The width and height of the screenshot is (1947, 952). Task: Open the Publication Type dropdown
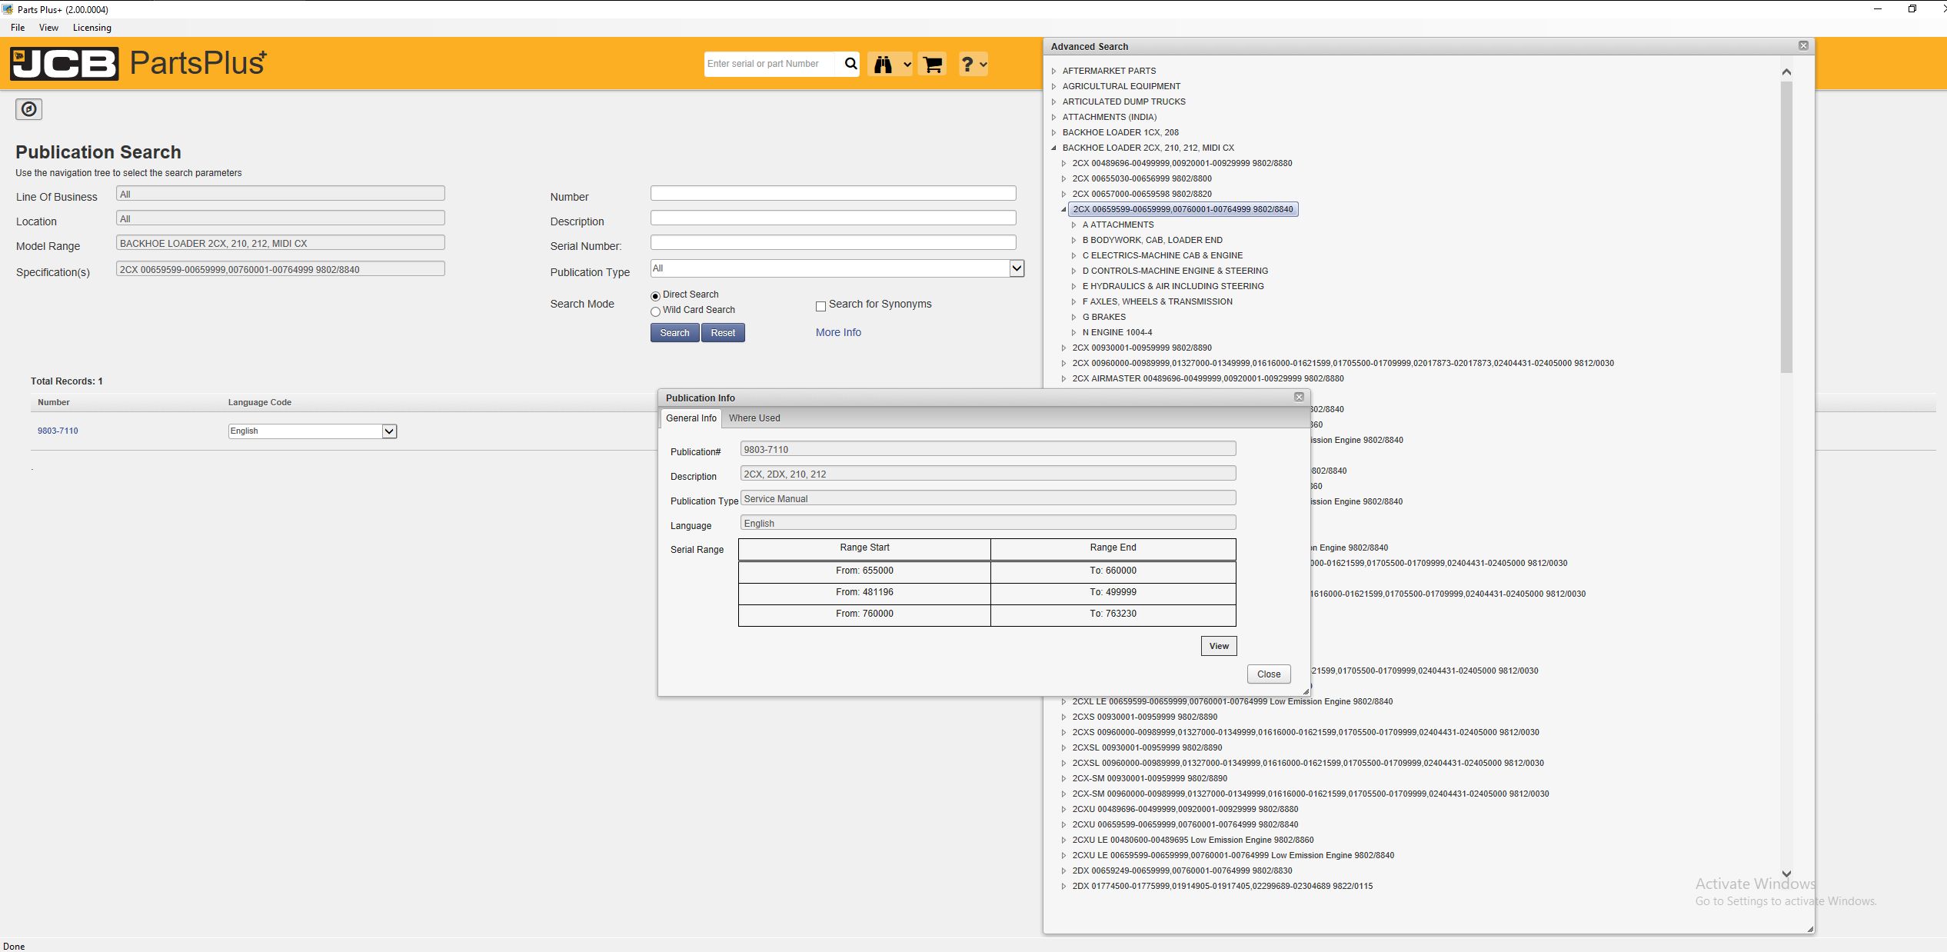coord(1017,268)
